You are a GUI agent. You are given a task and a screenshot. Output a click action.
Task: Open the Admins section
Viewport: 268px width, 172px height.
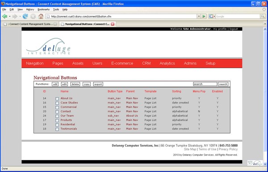pos(190,63)
